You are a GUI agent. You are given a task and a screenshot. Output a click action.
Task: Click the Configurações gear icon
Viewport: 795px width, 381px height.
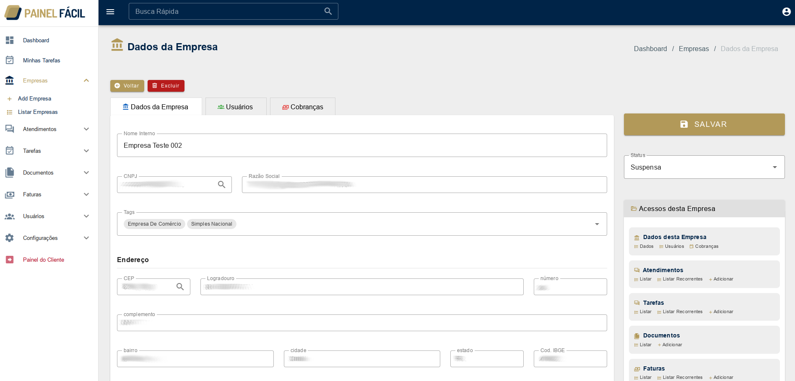[10, 238]
